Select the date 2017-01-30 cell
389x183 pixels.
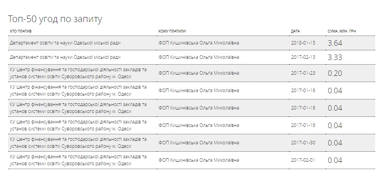pos(303,143)
